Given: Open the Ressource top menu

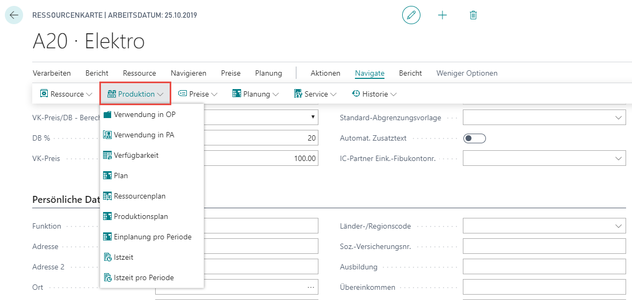Looking at the screenshot, I should (140, 74).
